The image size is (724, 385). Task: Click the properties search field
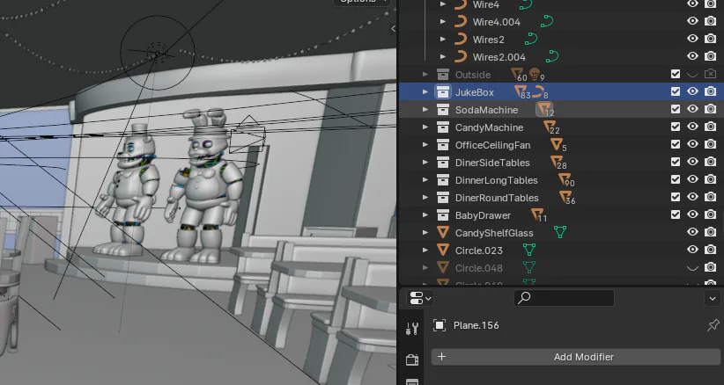[564, 298]
